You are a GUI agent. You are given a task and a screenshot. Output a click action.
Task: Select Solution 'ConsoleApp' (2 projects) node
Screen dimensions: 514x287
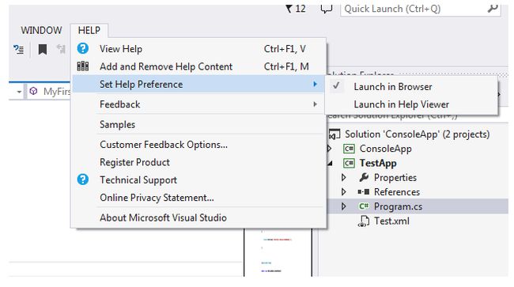[417, 134]
